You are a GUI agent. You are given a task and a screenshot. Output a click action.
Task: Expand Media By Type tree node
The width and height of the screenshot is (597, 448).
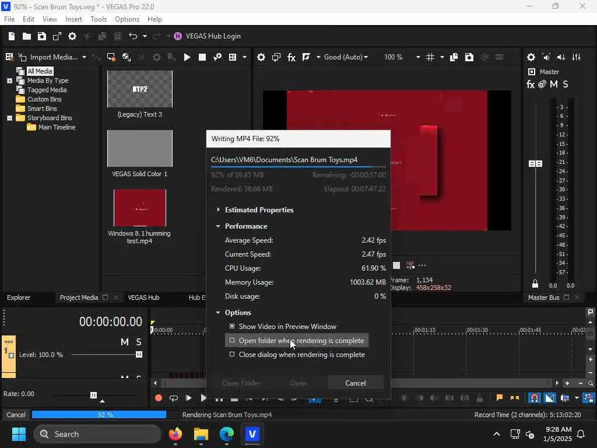9,80
